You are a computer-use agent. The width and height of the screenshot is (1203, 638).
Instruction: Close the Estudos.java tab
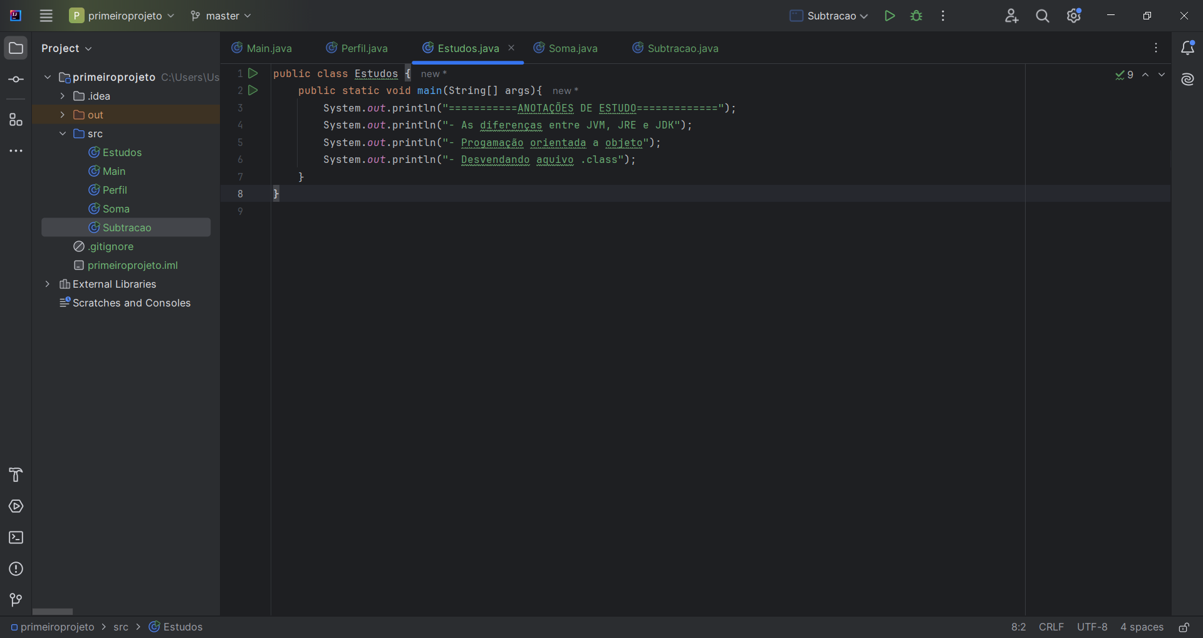click(x=511, y=48)
